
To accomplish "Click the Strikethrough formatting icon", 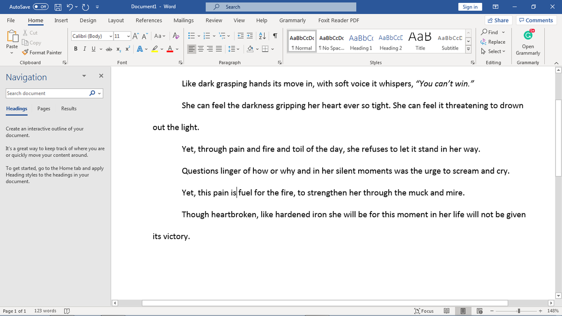I will point(108,49).
